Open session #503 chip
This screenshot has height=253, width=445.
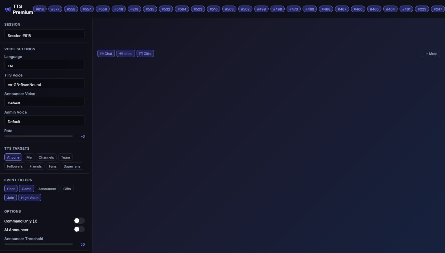click(229, 9)
